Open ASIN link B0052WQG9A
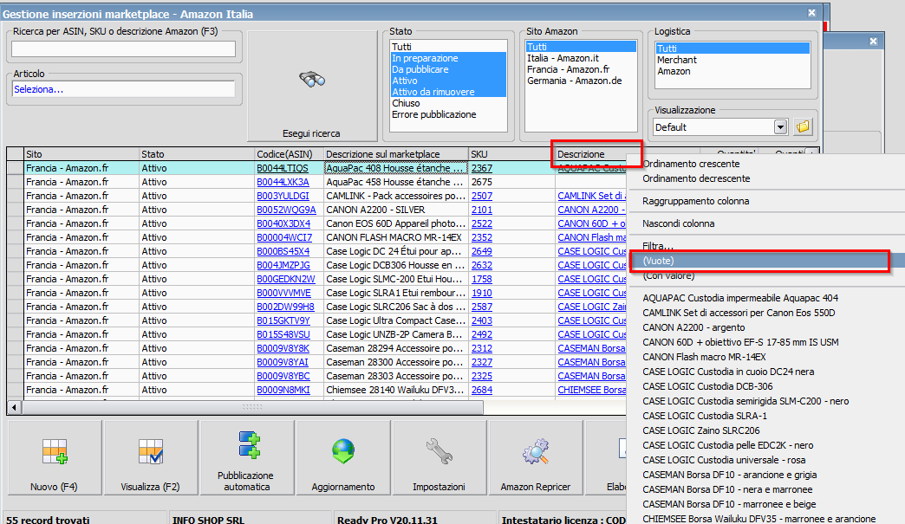The height and width of the screenshot is (524, 905). pos(286,210)
